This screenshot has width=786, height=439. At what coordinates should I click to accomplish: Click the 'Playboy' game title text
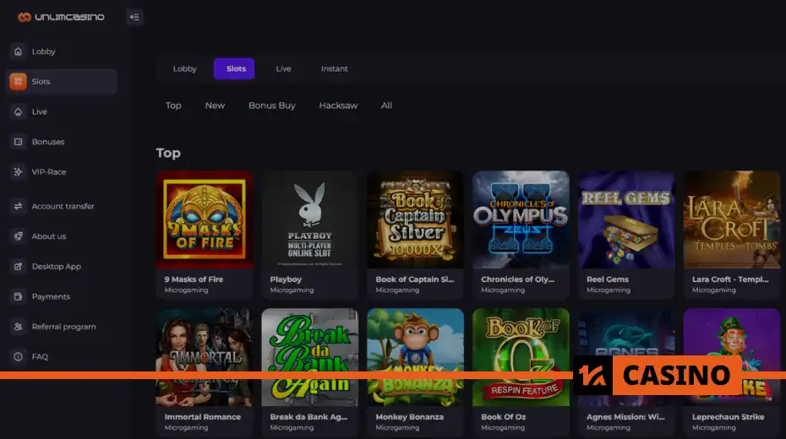tap(286, 279)
